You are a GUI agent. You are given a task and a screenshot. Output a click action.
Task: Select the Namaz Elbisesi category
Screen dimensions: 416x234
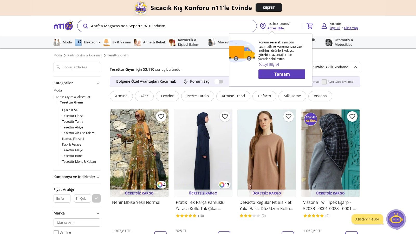click(x=73, y=139)
